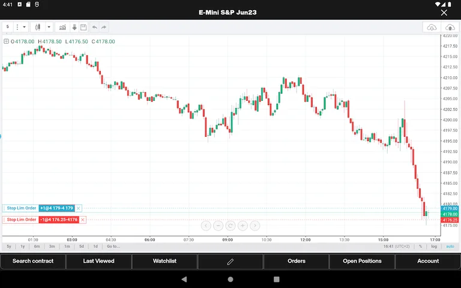
Task: Open the Watchlist tab
Action: (164, 261)
